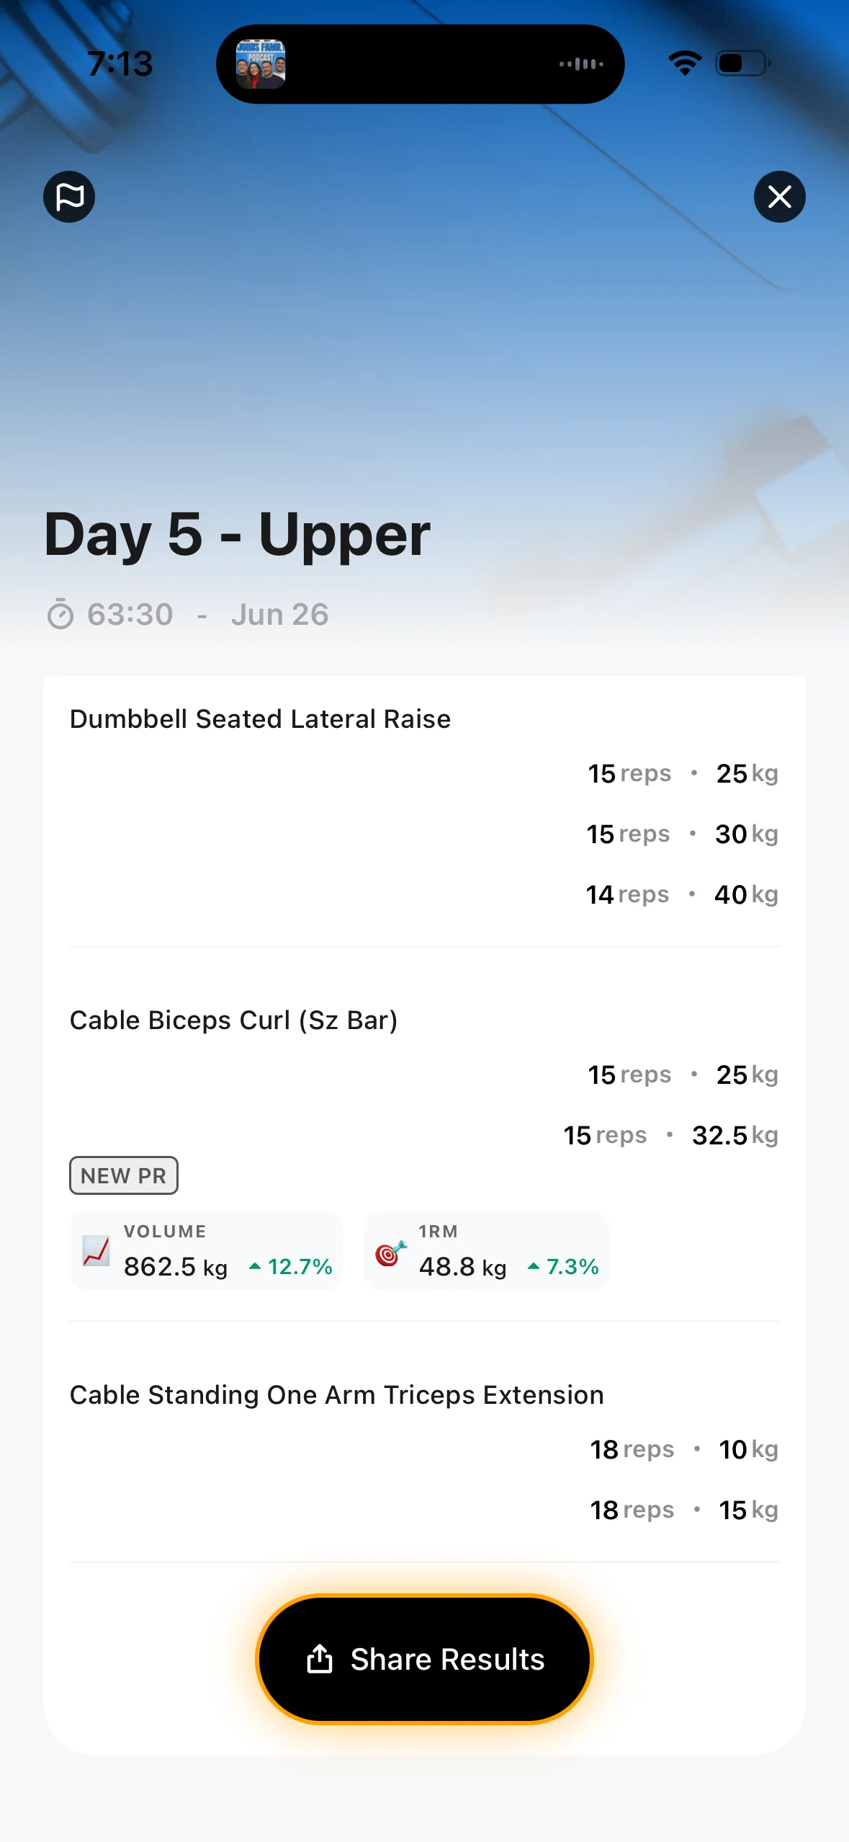This screenshot has height=1842, width=849.
Task: Select the 14 reps 40 kg set
Action: pos(682,894)
